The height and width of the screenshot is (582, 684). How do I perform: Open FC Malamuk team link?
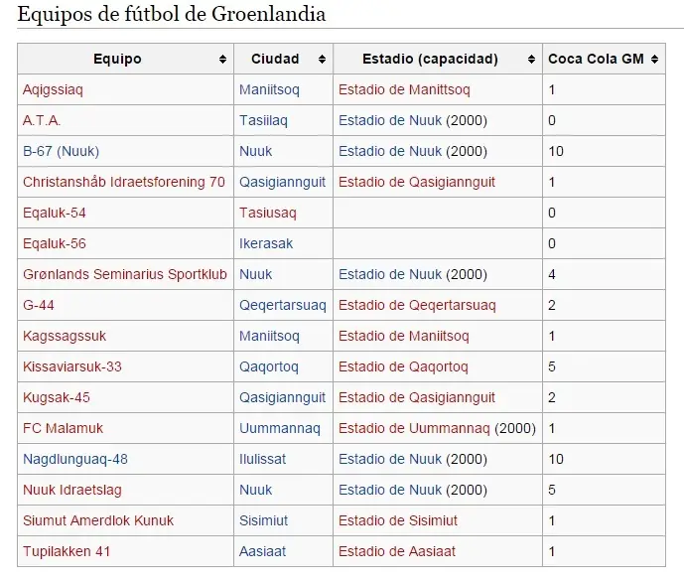coord(63,428)
